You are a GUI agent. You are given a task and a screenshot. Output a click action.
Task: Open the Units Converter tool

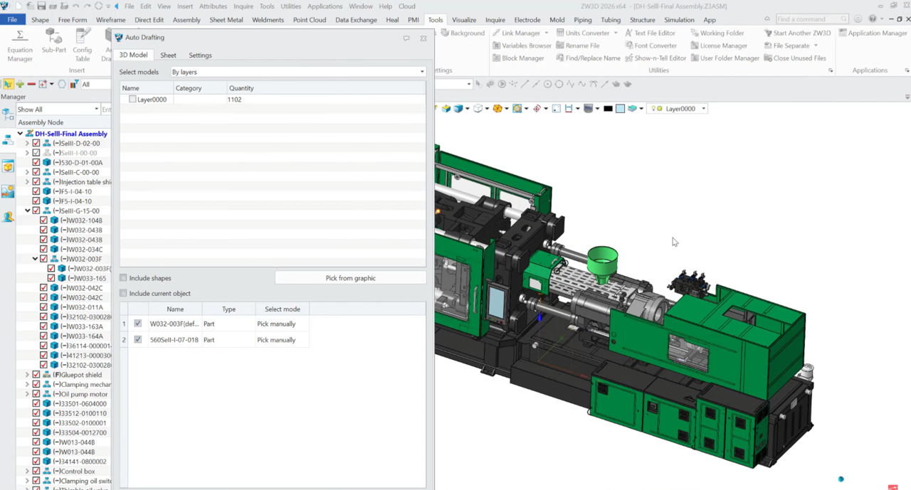tap(586, 33)
